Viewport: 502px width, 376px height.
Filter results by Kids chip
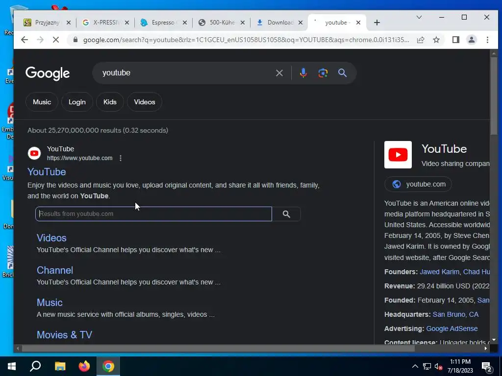pyautogui.click(x=110, y=102)
